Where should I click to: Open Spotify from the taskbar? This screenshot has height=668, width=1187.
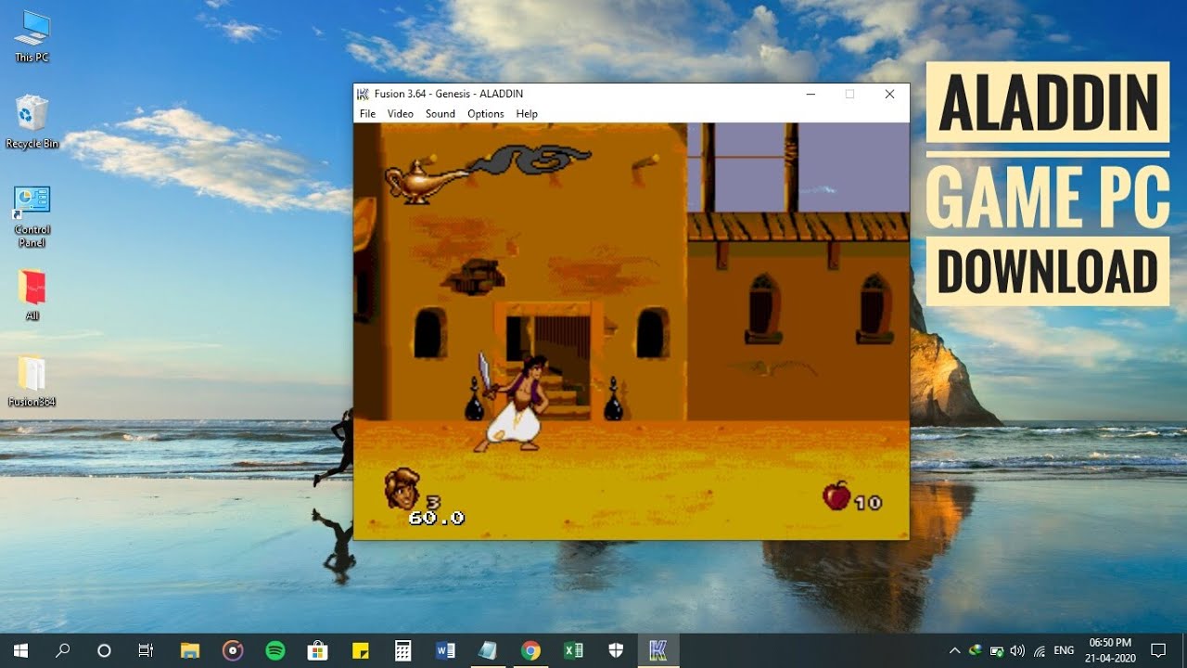coord(275,650)
